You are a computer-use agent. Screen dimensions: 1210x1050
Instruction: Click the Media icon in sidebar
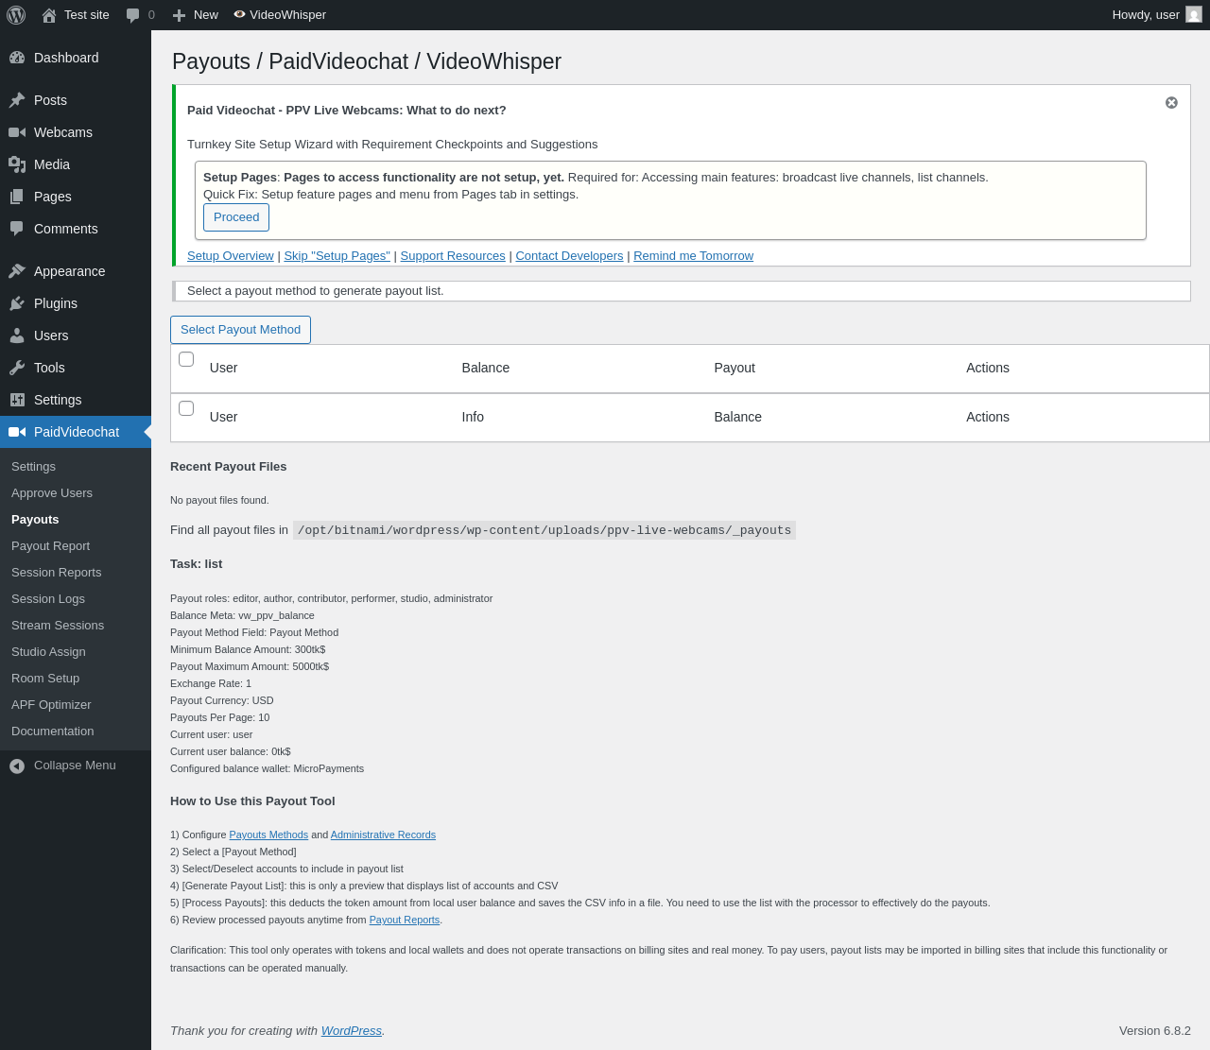click(17, 164)
